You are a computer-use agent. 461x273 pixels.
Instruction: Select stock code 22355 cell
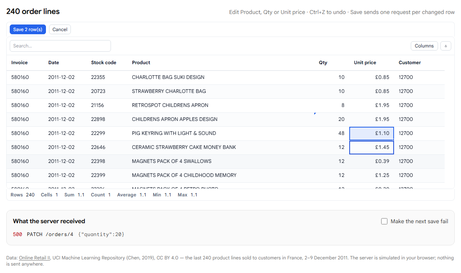tap(107, 77)
